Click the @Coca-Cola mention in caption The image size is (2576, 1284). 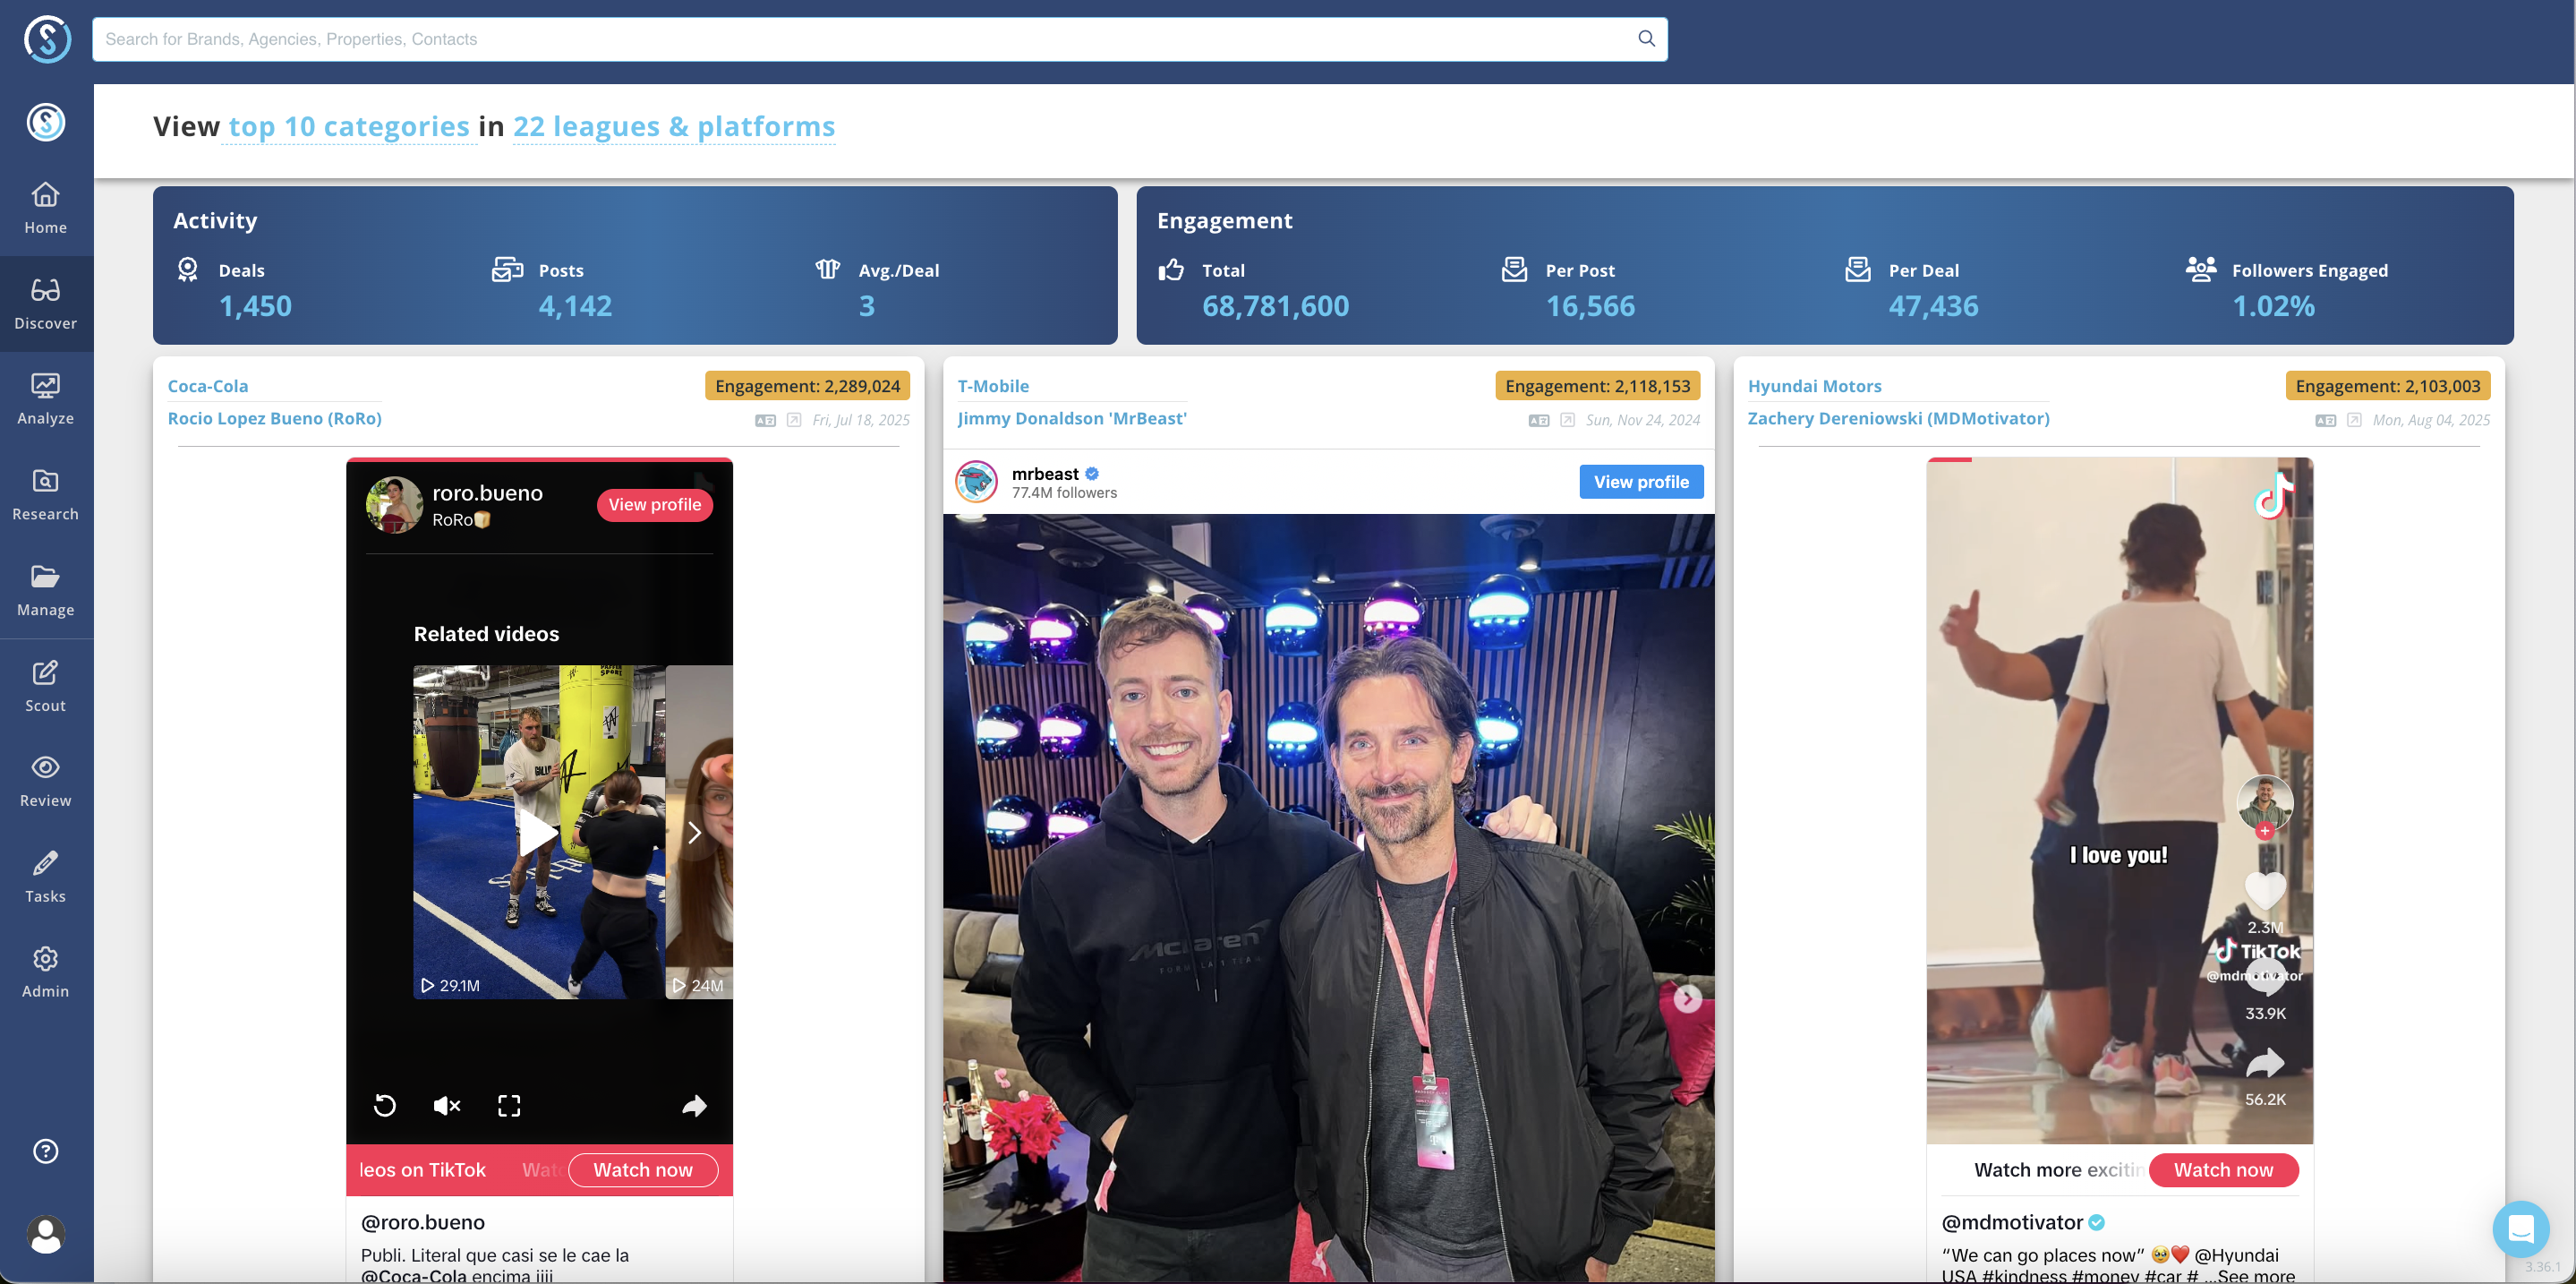pyautogui.click(x=413, y=1276)
